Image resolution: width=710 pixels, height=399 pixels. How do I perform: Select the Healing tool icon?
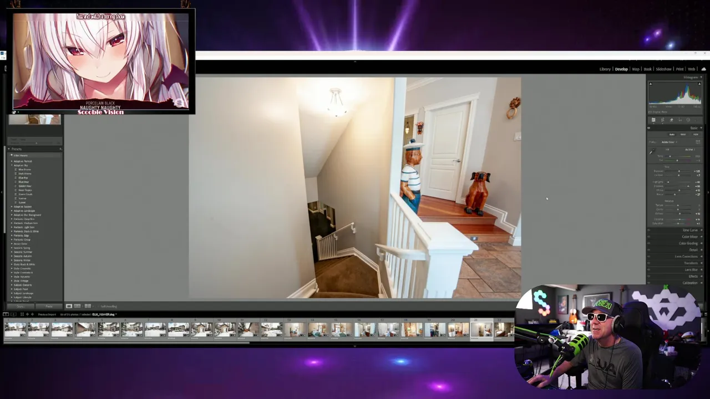(671, 120)
